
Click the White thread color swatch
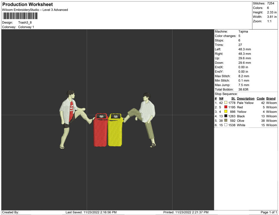point(226,125)
